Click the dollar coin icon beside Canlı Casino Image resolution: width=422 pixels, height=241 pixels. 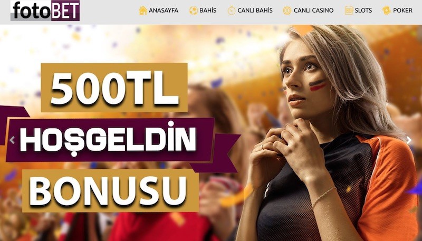[287, 11]
